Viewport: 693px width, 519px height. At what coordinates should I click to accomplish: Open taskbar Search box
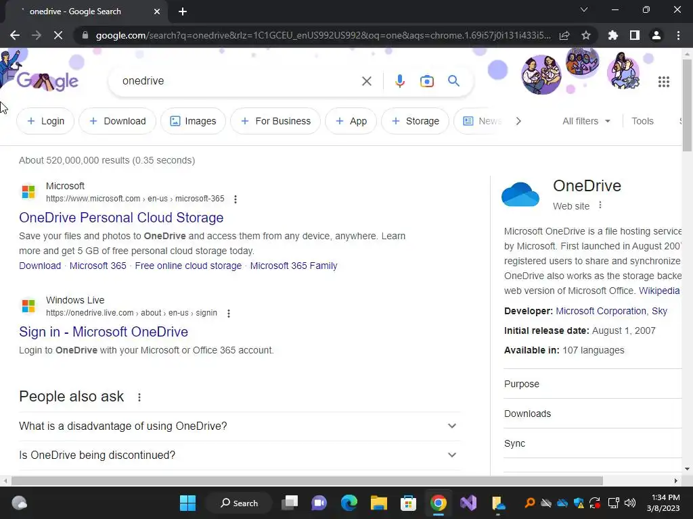tap(239, 503)
